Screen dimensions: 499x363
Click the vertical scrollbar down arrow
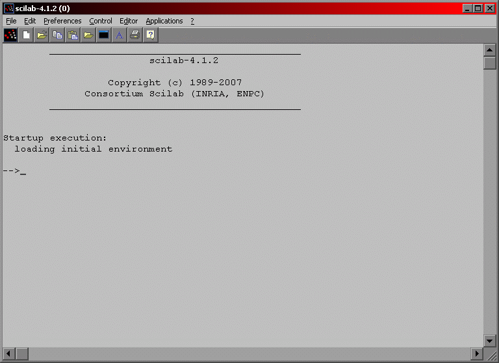tap(489, 341)
